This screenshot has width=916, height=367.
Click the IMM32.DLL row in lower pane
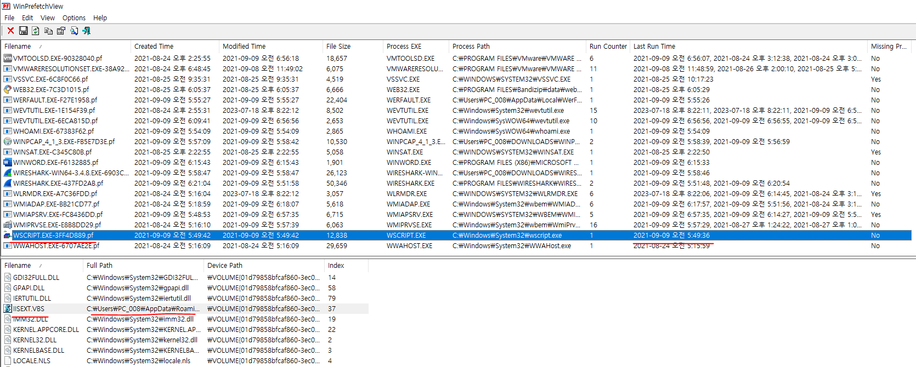184,319
